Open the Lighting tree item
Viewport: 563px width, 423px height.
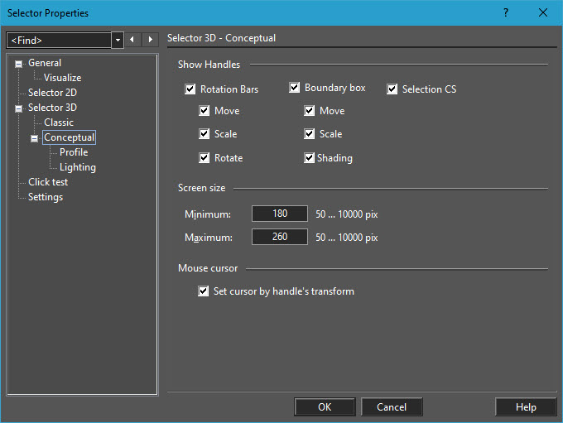pos(78,167)
